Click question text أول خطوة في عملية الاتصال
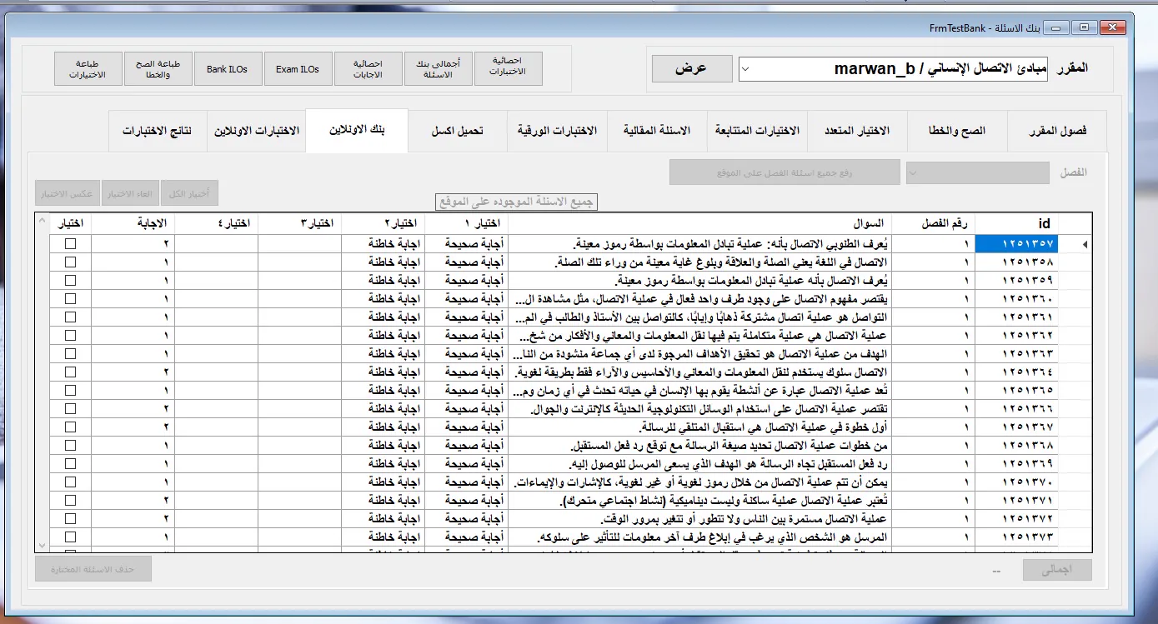Viewport: 1158px width, 624px height. [699, 427]
